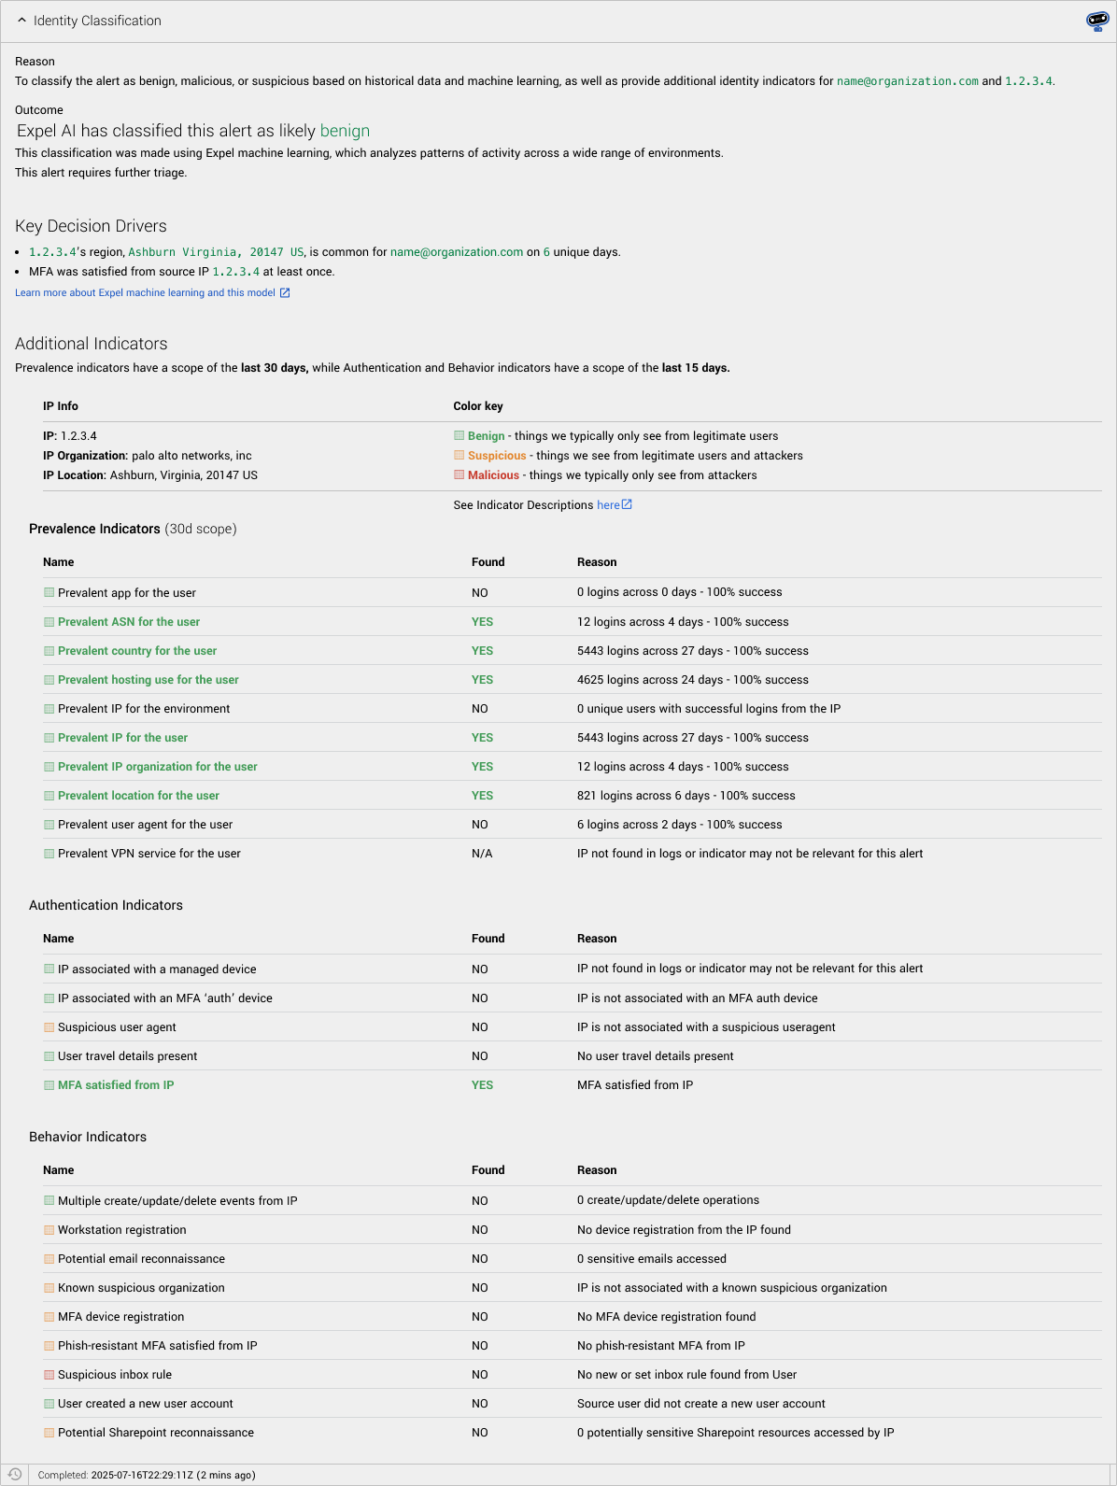This screenshot has width=1117, height=1486.
Task: Click orange square beside Workstation registration
Action: [x=49, y=1229]
